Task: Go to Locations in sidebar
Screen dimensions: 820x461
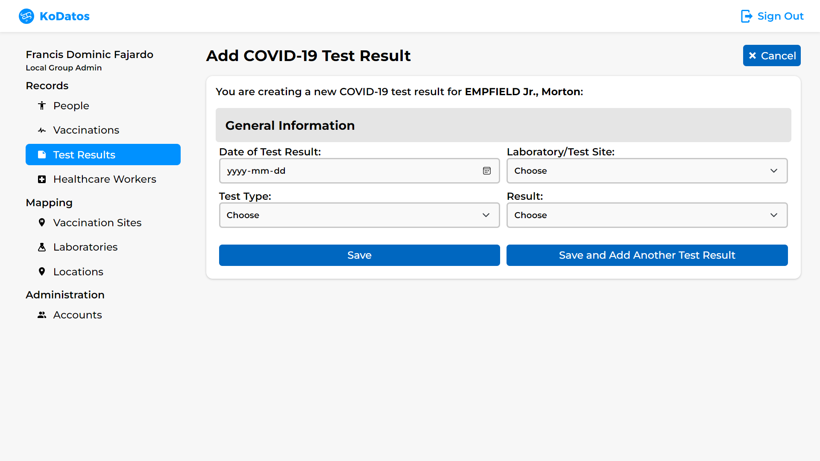Action: tap(78, 272)
